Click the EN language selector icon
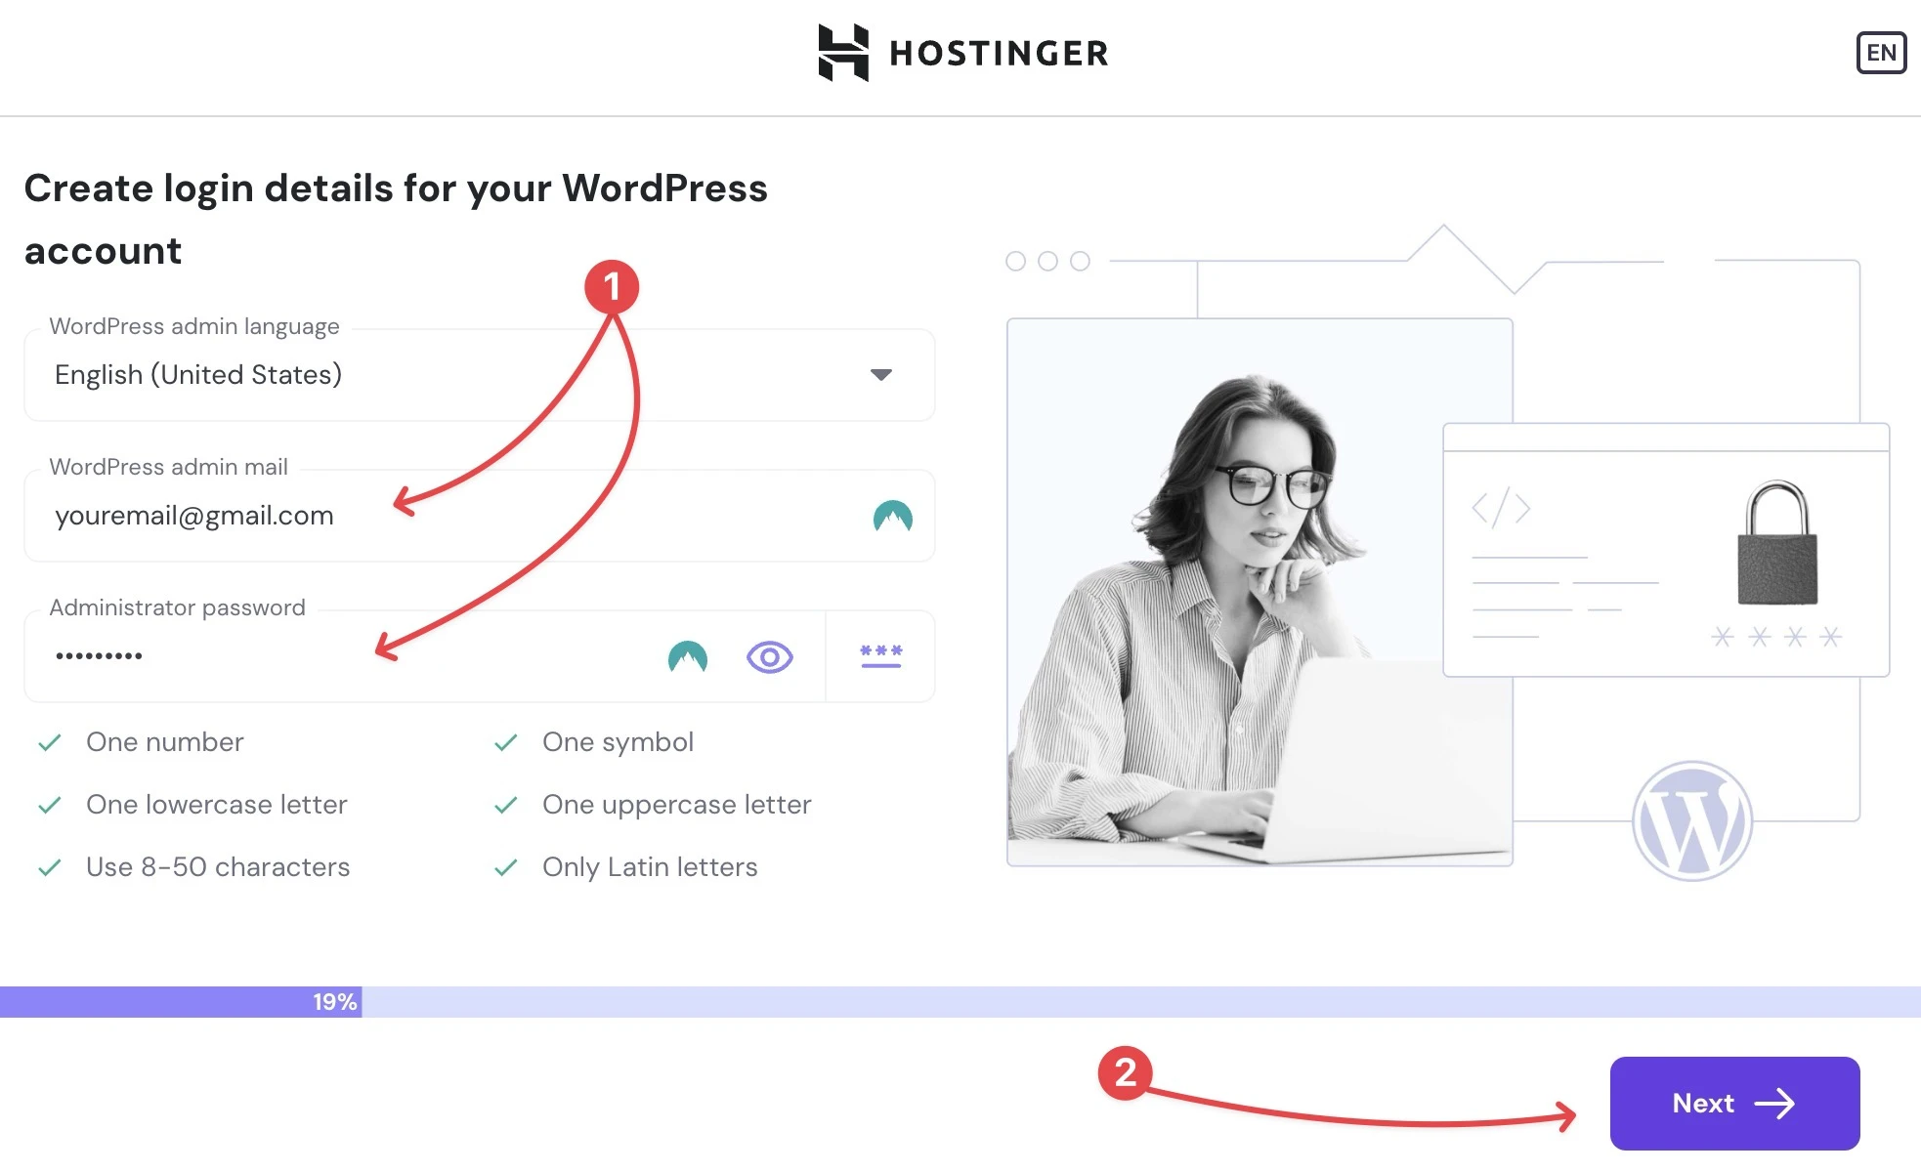 (x=1880, y=52)
